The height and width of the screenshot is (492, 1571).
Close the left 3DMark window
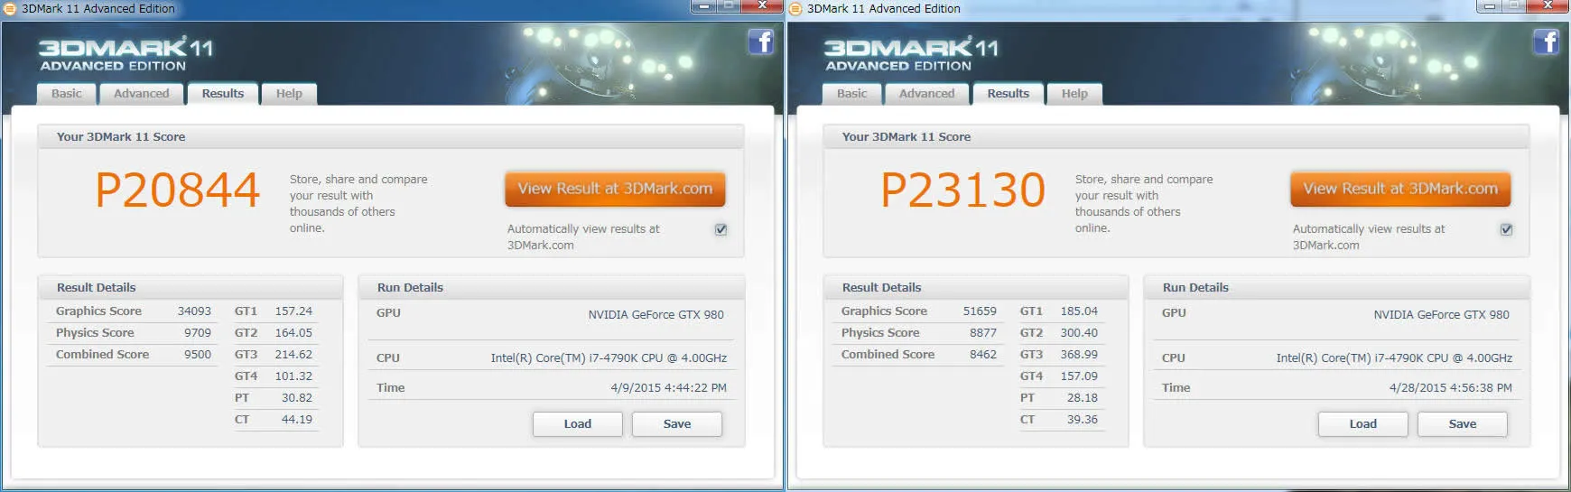point(762,6)
